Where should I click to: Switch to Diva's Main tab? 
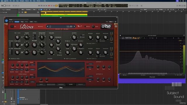(x=41, y=85)
